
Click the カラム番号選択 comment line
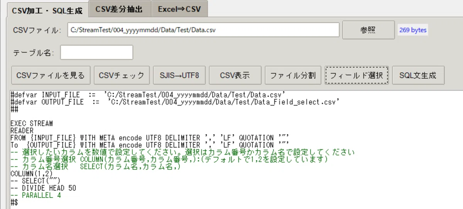169,159
